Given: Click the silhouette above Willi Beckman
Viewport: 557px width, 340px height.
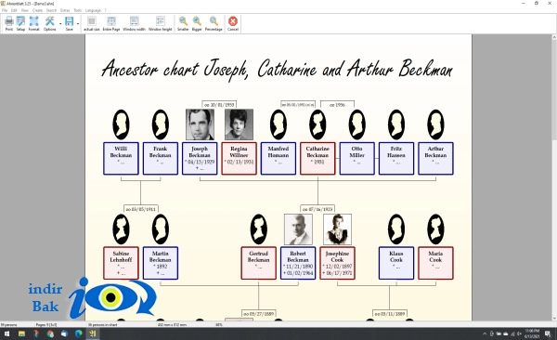Looking at the screenshot, I should pyautogui.click(x=121, y=124).
